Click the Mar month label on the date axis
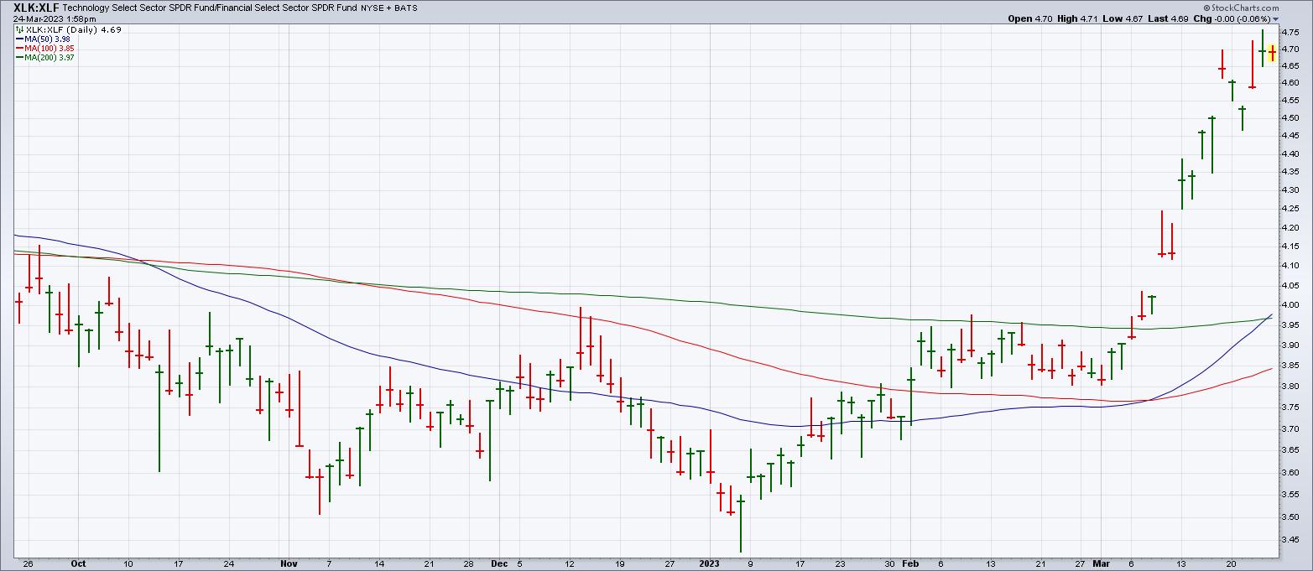 [x=1100, y=563]
